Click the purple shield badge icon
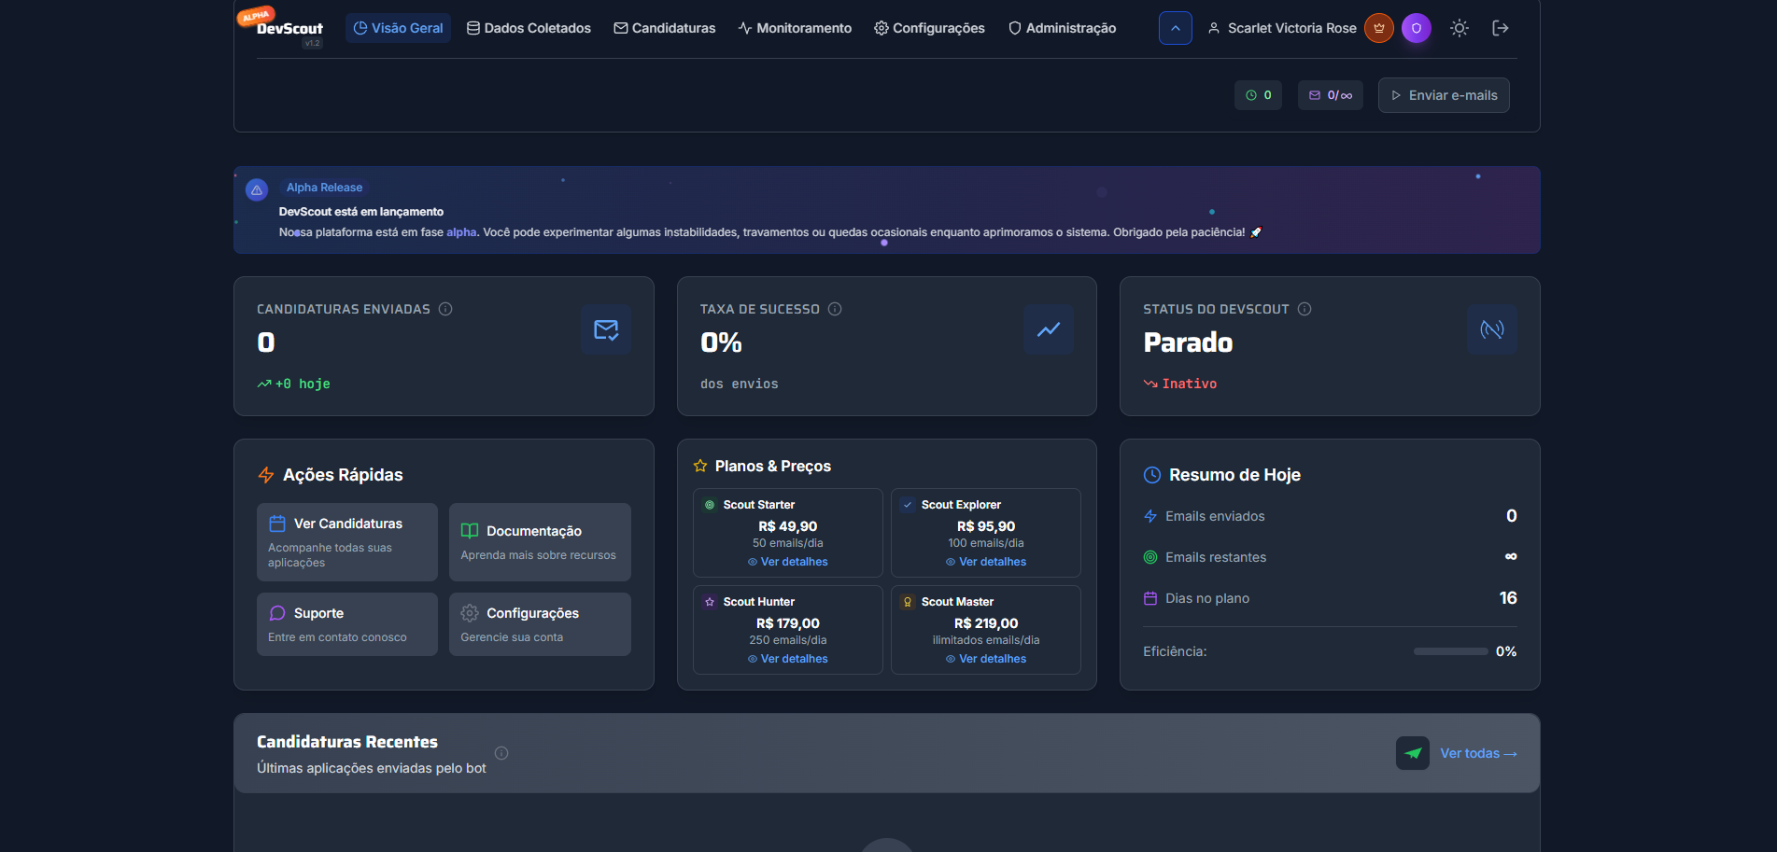This screenshot has width=1777, height=852. point(1417,28)
